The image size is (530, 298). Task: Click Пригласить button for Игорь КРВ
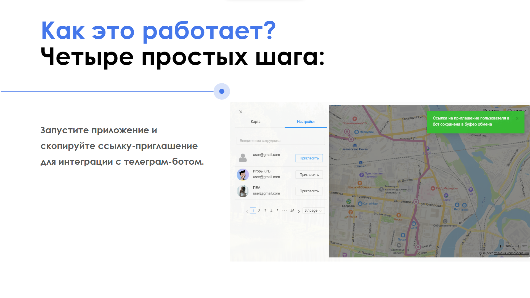click(x=308, y=174)
